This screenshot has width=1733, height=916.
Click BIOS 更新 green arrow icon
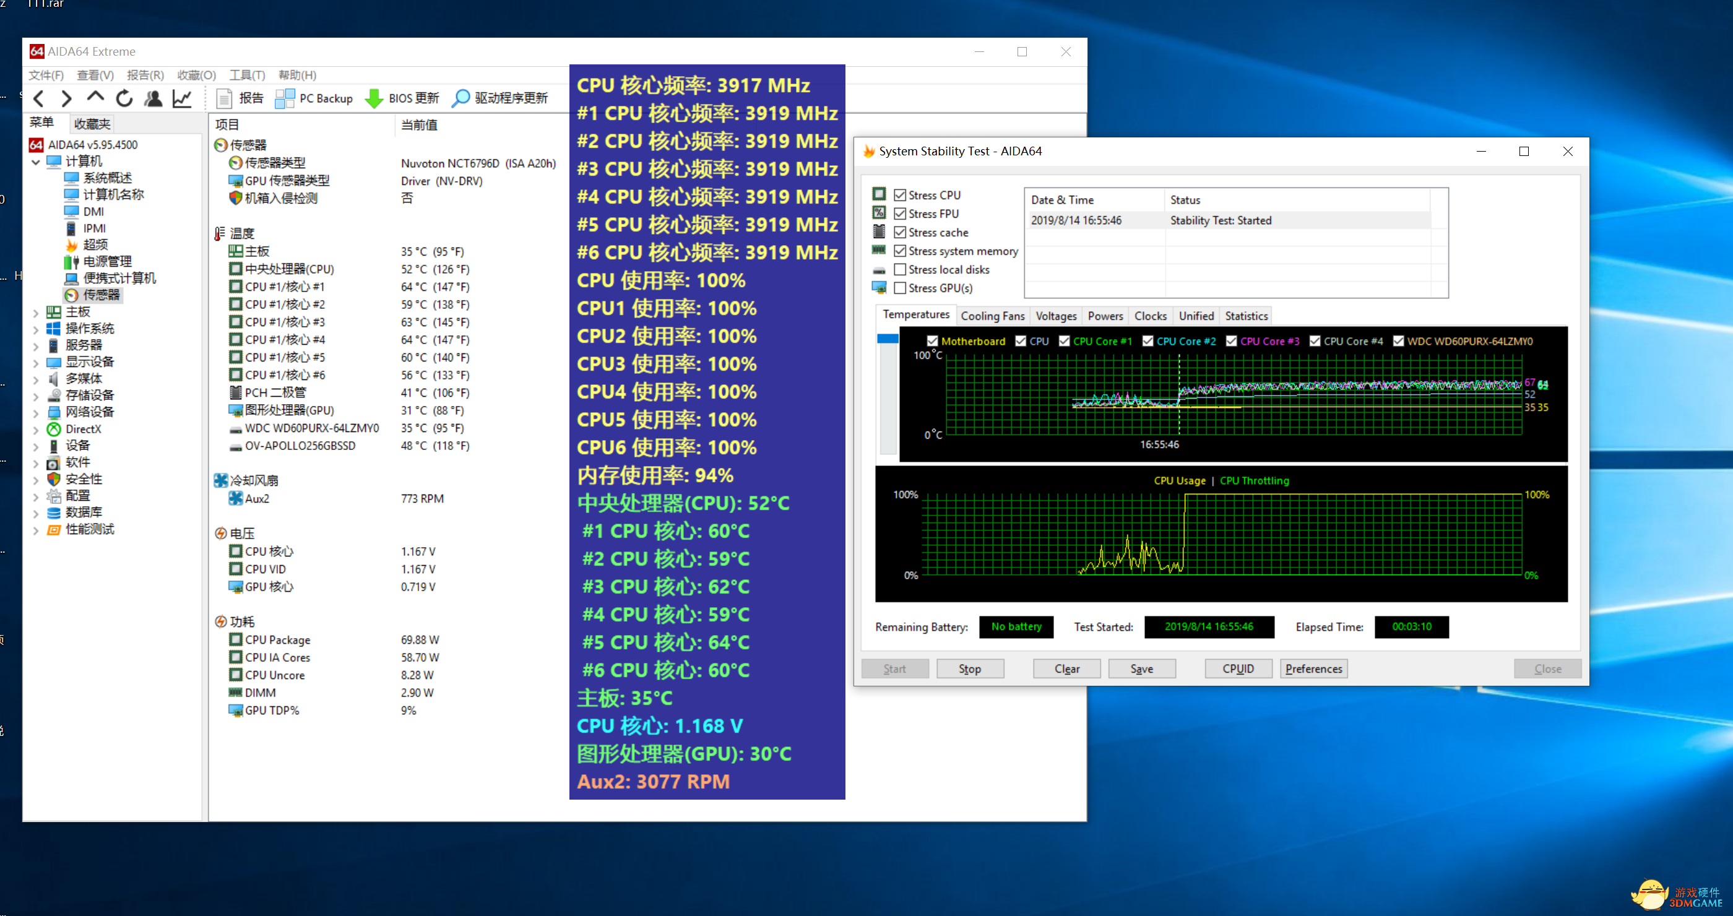(373, 99)
